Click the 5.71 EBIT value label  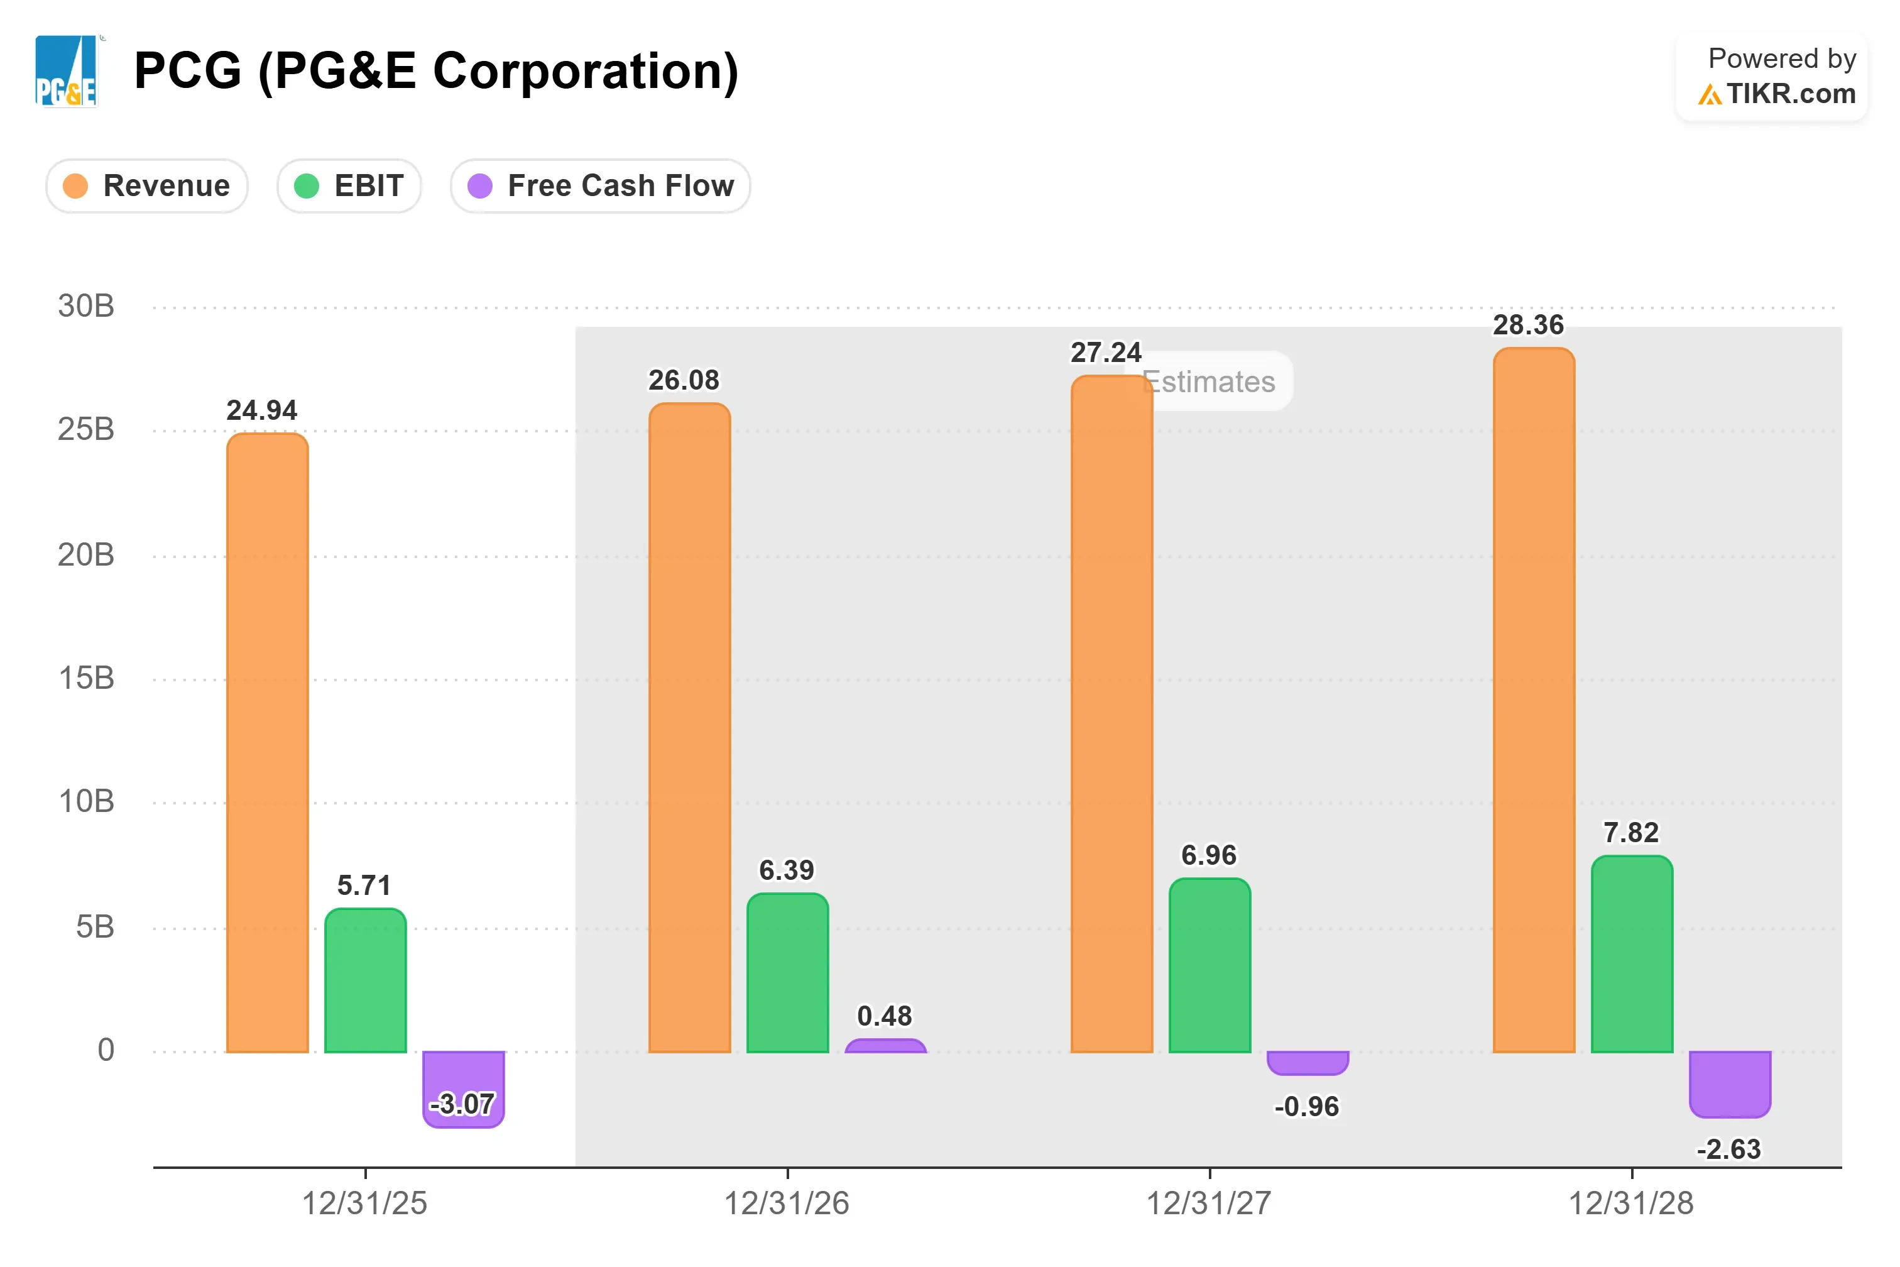(x=364, y=886)
